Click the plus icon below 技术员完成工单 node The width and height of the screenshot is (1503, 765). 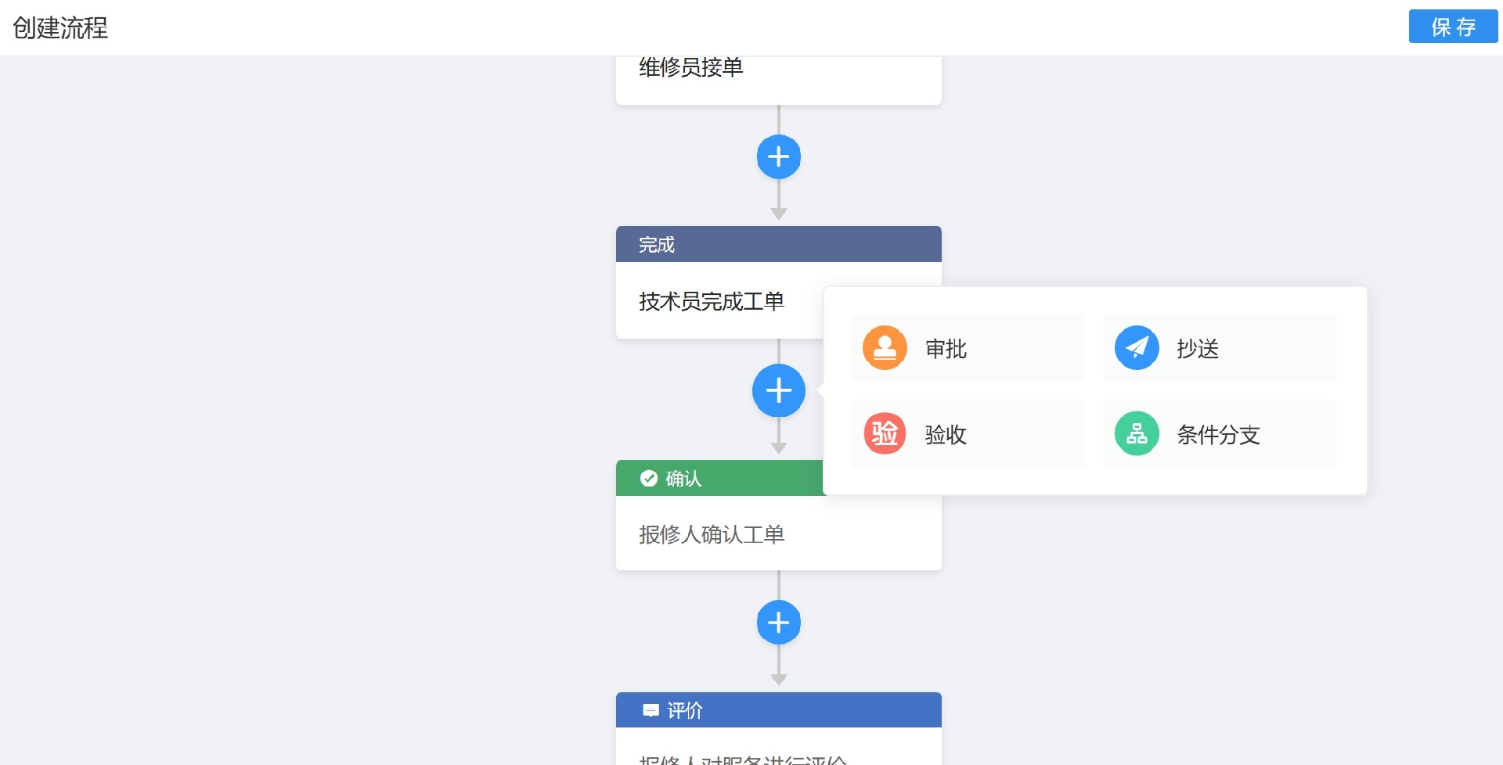(x=778, y=390)
